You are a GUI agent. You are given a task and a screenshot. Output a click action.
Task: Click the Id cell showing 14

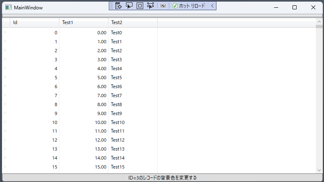click(x=34, y=158)
